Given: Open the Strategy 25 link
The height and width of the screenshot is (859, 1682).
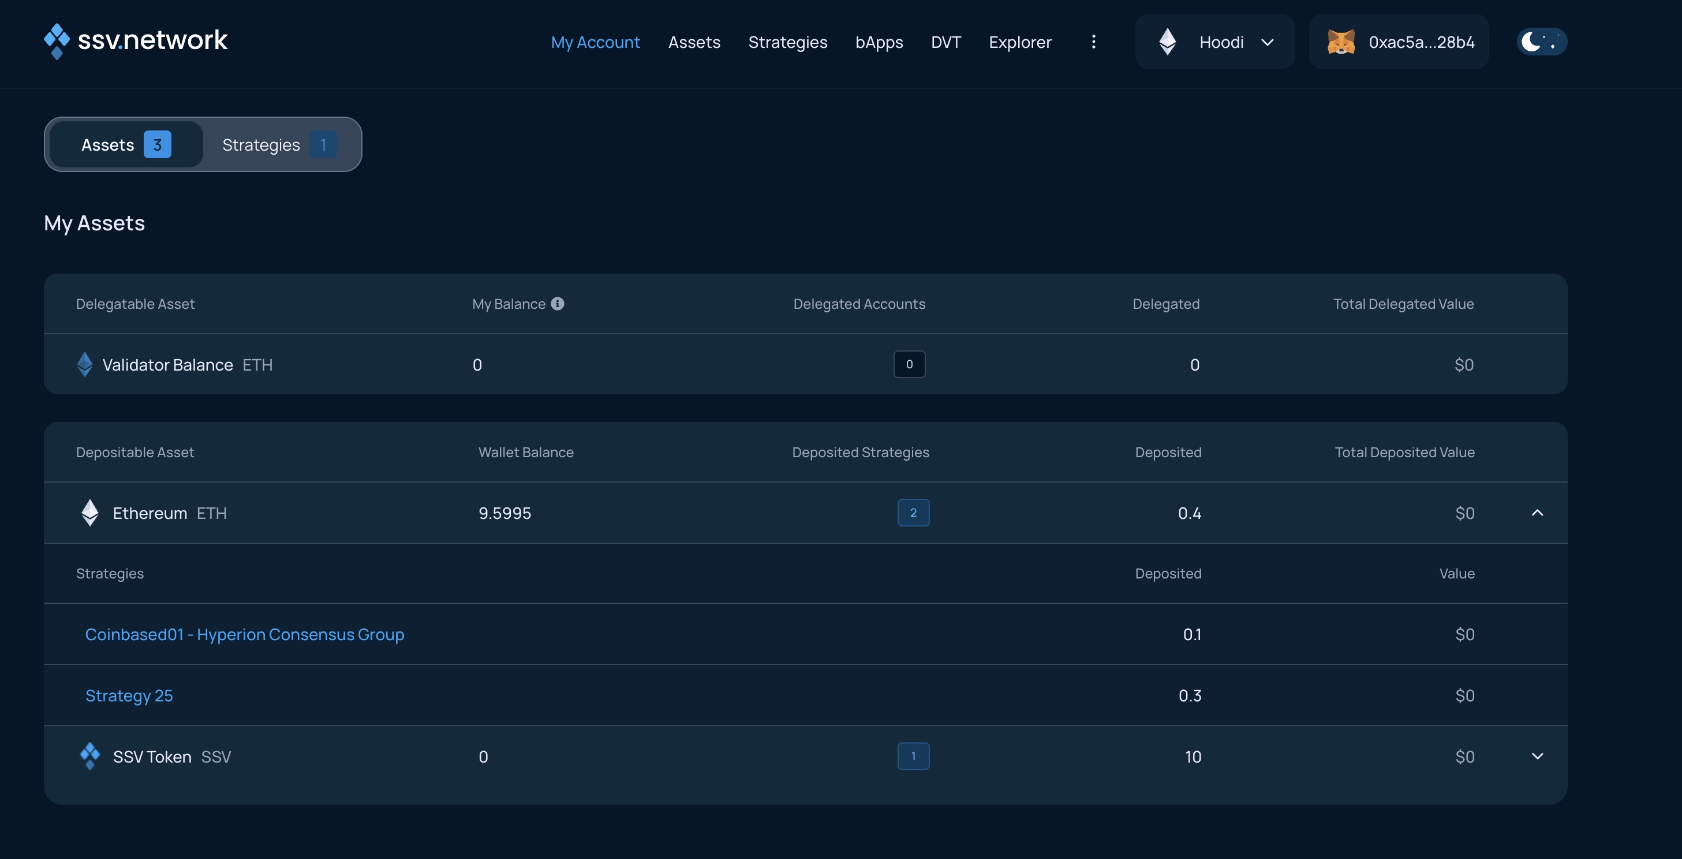Looking at the screenshot, I should pyautogui.click(x=129, y=696).
